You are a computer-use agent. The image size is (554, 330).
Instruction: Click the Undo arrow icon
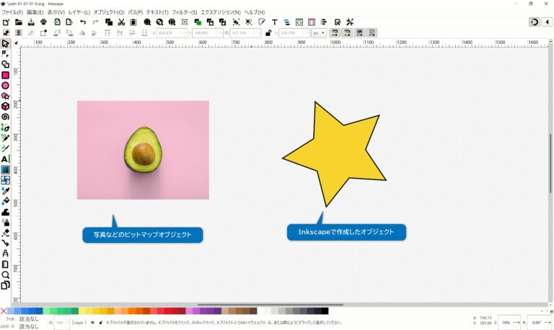[83, 22]
